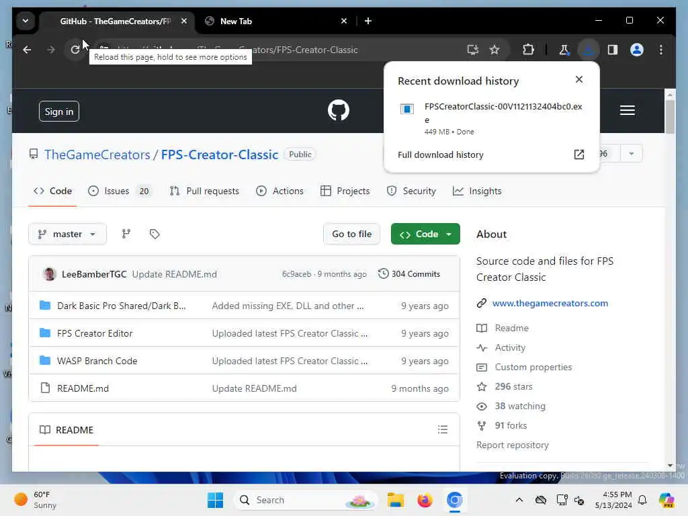Open the Chrome profile avatar
Image resolution: width=688 pixels, height=516 pixels.
point(637,50)
